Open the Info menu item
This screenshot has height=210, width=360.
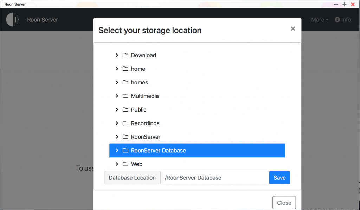click(343, 20)
